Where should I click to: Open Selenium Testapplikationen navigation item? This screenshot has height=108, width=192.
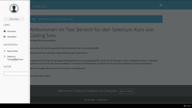pyautogui.click(x=15, y=58)
